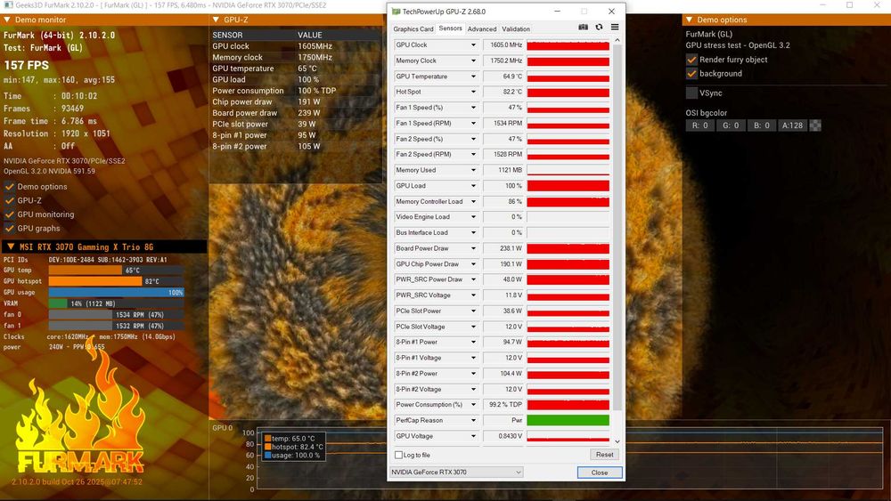Click the GPU-Z screenshot camera icon
891x501 pixels.
[583, 28]
